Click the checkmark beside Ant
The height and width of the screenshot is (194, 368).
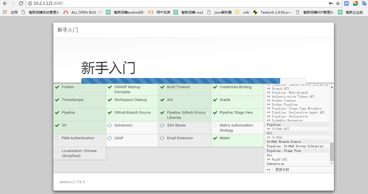162,100
